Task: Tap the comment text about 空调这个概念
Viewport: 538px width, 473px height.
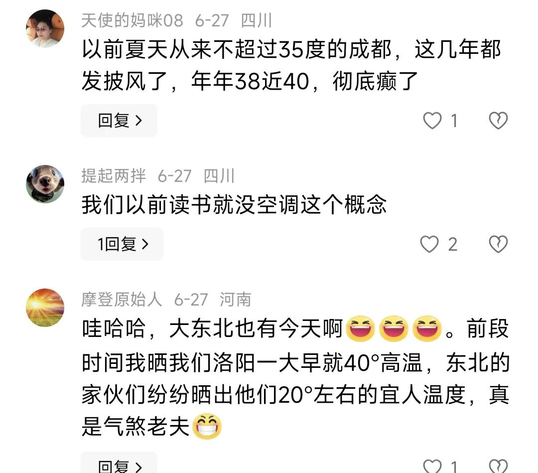Action: pyautogui.click(x=234, y=204)
